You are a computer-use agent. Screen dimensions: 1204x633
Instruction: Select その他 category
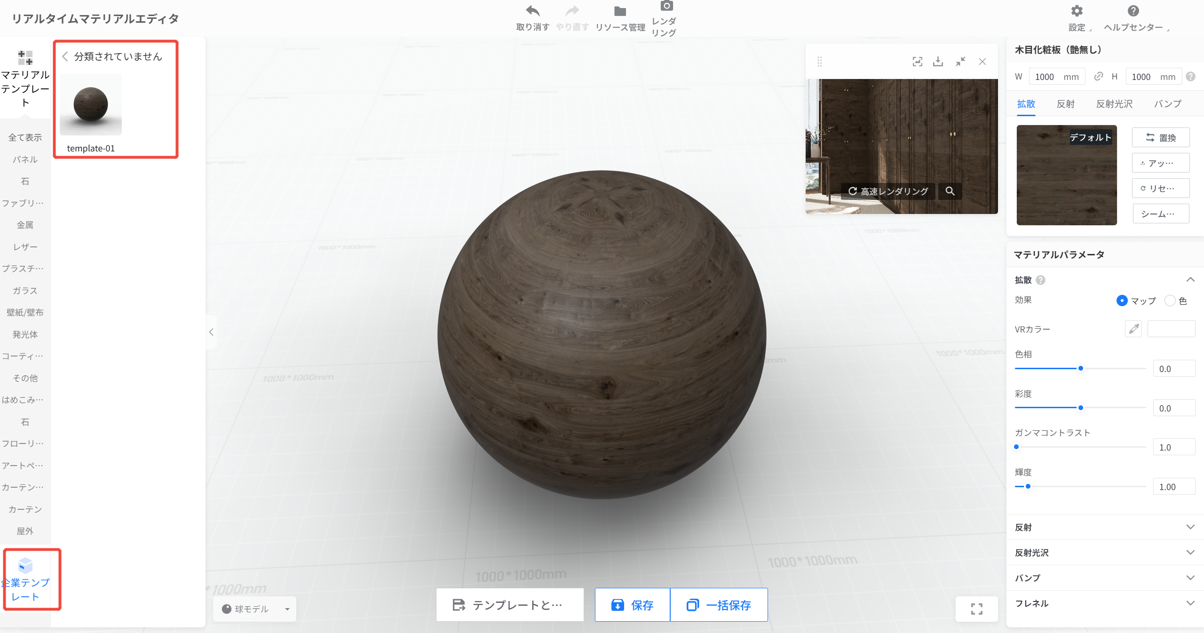25,378
